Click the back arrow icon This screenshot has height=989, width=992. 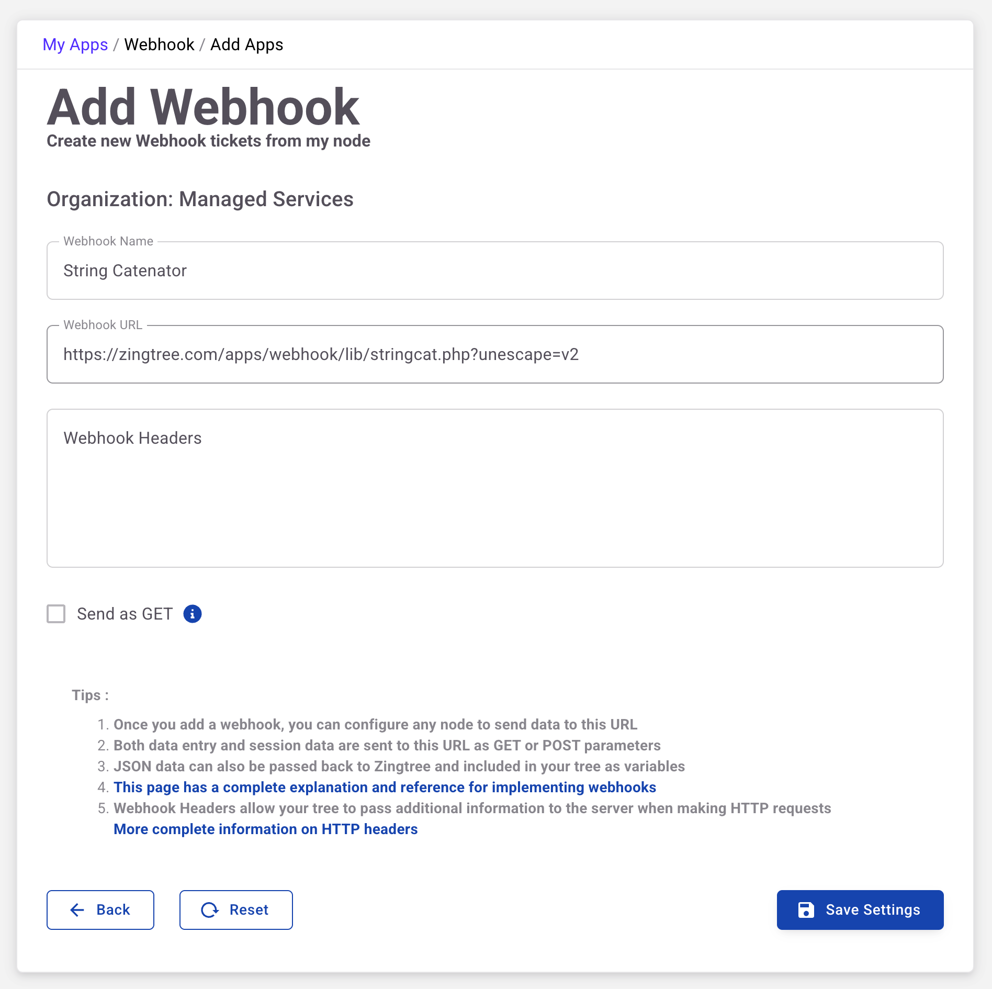click(77, 910)
